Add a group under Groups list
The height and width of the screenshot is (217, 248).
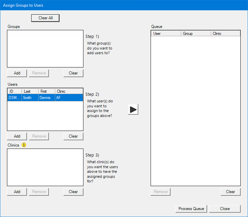pos(17,73)
